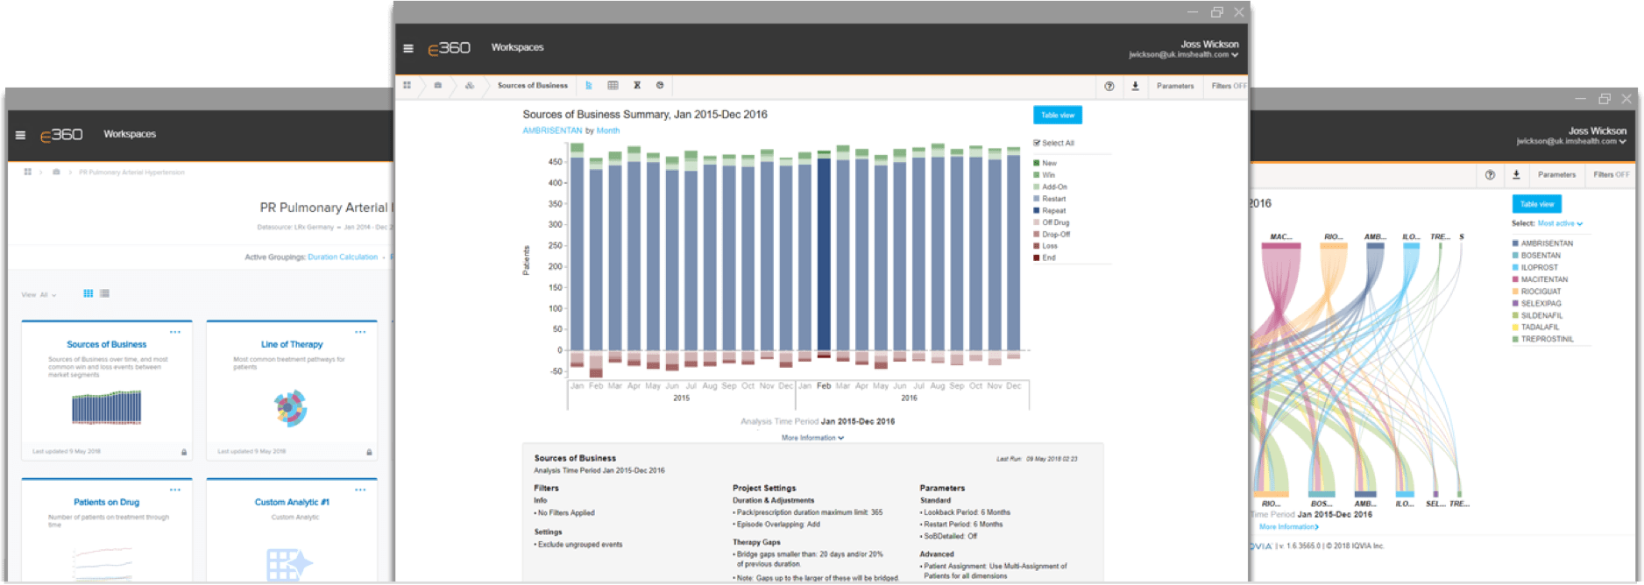This screenshot has width=1644, height=585.
Task: Click the sigma summary icon in toolbar
Action: pos(637,86)
